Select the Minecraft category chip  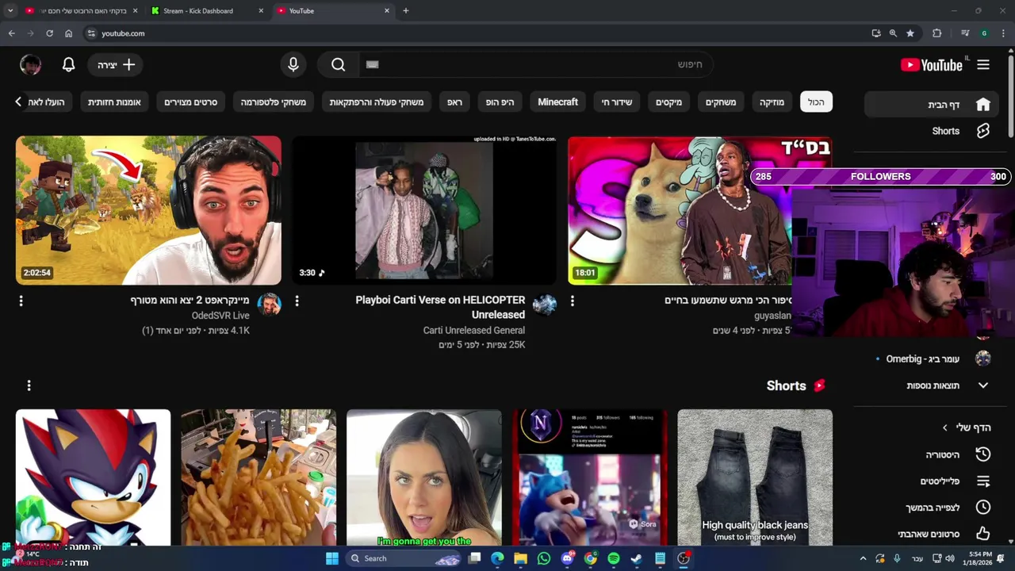pos(558,102)
